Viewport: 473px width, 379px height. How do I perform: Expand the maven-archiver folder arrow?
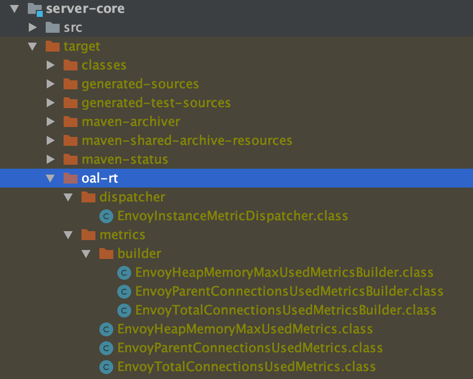[50, 122]
